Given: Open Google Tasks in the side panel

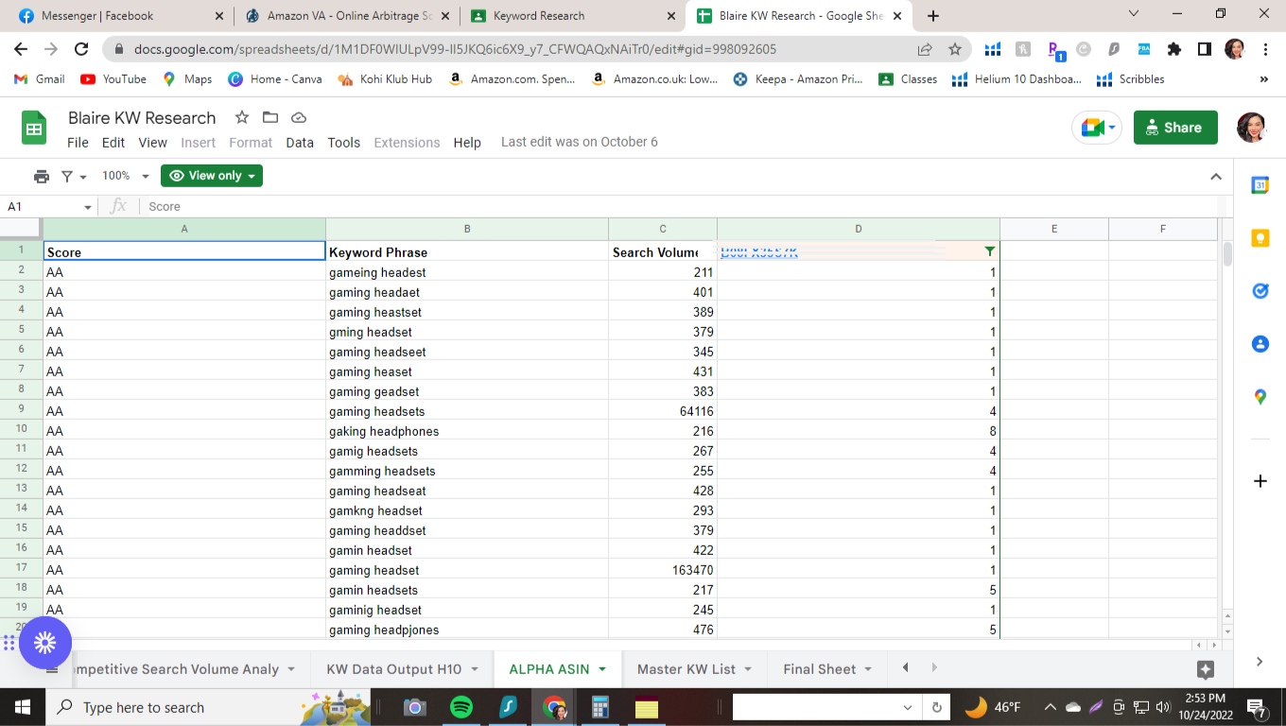Looking at the screenshot, I should pos(1260,291).
